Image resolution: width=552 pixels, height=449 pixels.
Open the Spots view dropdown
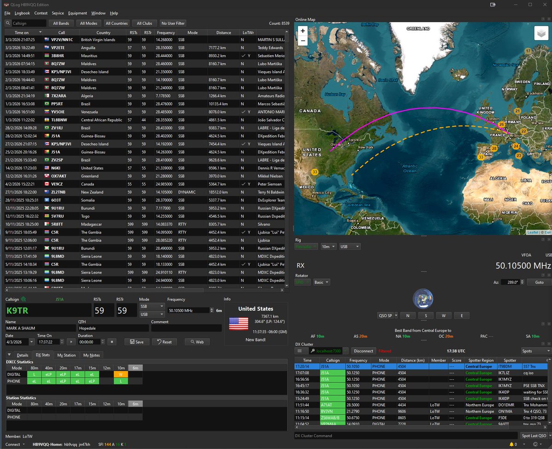click(536, 351)
